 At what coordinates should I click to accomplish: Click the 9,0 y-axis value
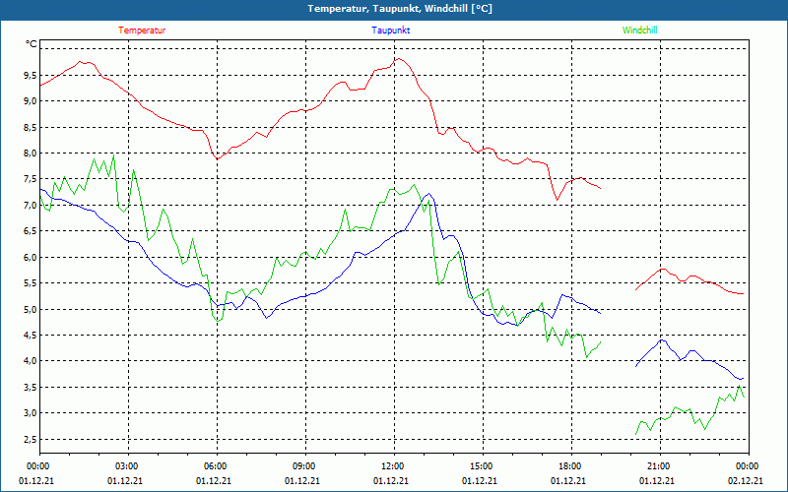click(31, 101)
